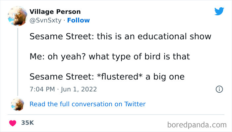Screen dimensions: 232x132
Task: Like the tweet with the heart icon
Action: pos(13,123)
